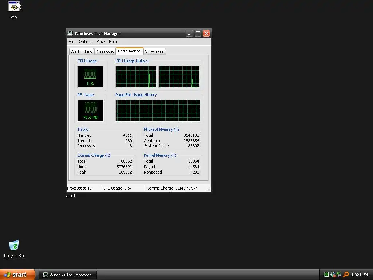Click the window resize grip in status bar
This screenshot has height=280, width=373.
(208, 189)
